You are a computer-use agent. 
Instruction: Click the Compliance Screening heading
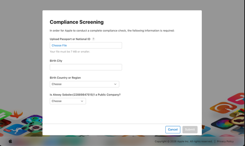pos(77,22)
